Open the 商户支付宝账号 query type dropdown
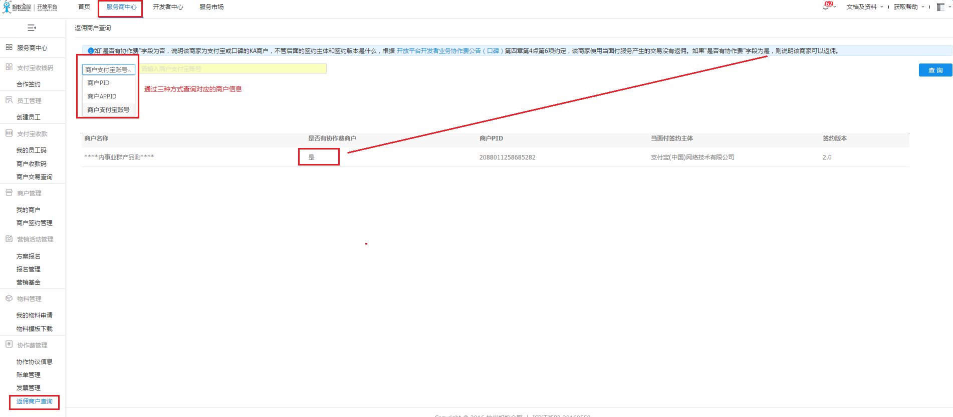The height and width of the screenshot is (417, 953). (109, 69)
